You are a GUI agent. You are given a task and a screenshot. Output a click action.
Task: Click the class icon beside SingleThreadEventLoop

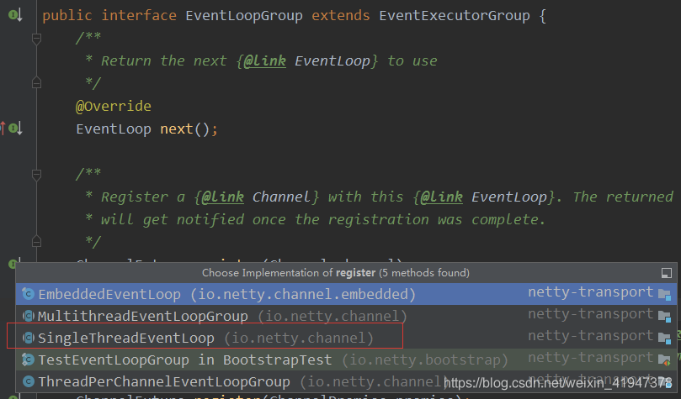click(x=28, y=338)
